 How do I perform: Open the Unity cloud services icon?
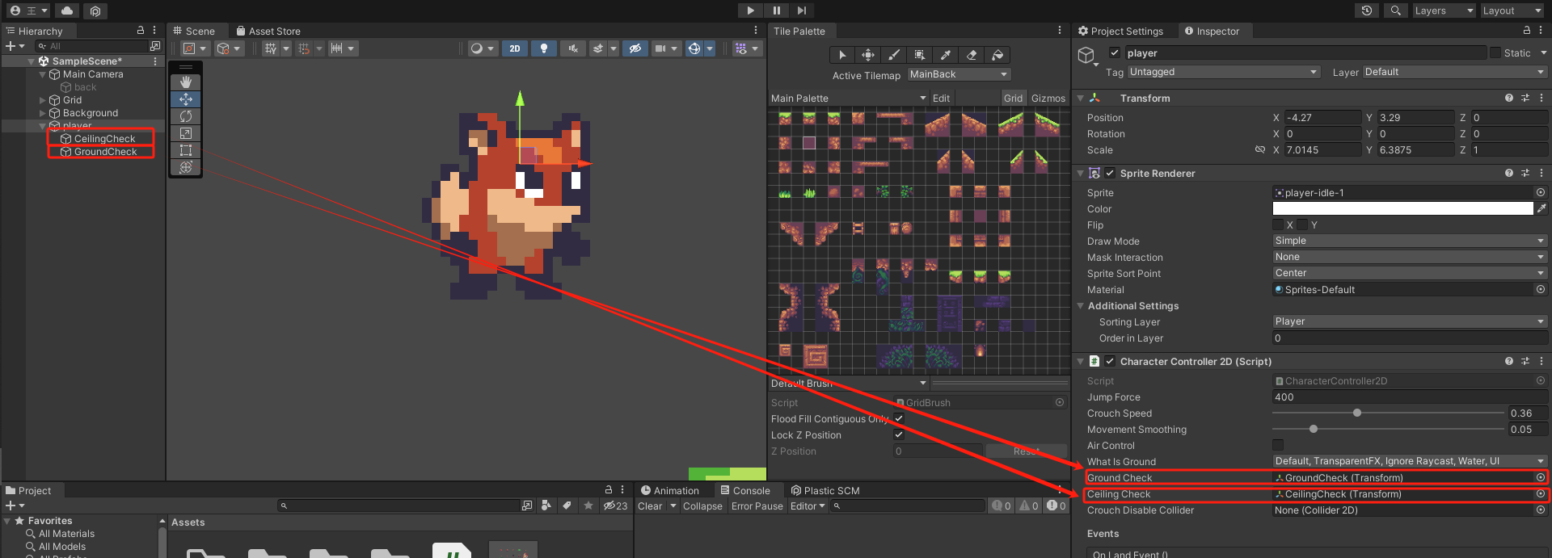67,10
